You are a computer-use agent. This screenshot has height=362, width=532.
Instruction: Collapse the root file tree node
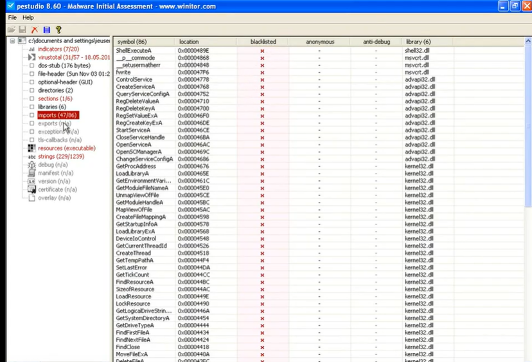[13, 41]
